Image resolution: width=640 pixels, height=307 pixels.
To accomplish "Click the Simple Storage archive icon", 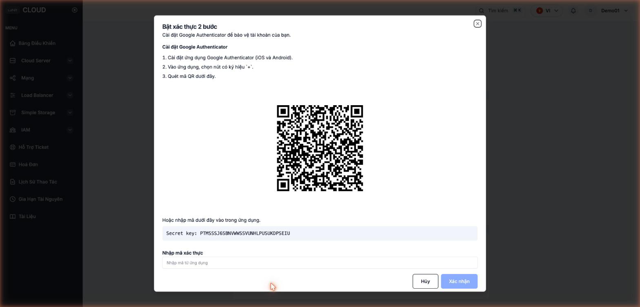I will pyautogui.click(x=13, y=113).
